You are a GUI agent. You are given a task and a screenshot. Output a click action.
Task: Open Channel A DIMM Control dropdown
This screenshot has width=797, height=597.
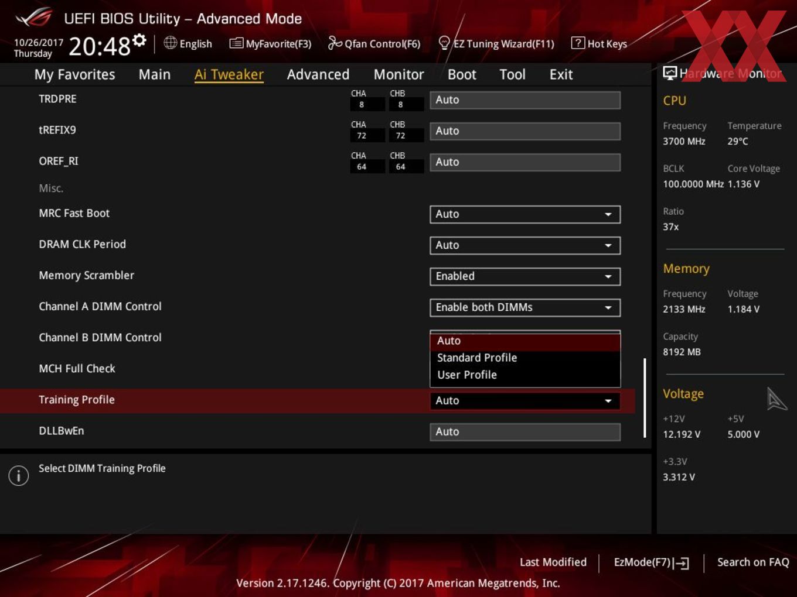pos(525,307)
